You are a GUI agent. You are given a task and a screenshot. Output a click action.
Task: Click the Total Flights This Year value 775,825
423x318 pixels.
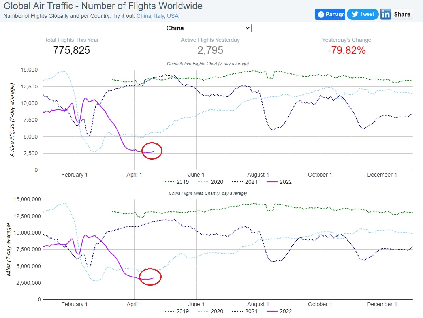click(x=71, y=50)
